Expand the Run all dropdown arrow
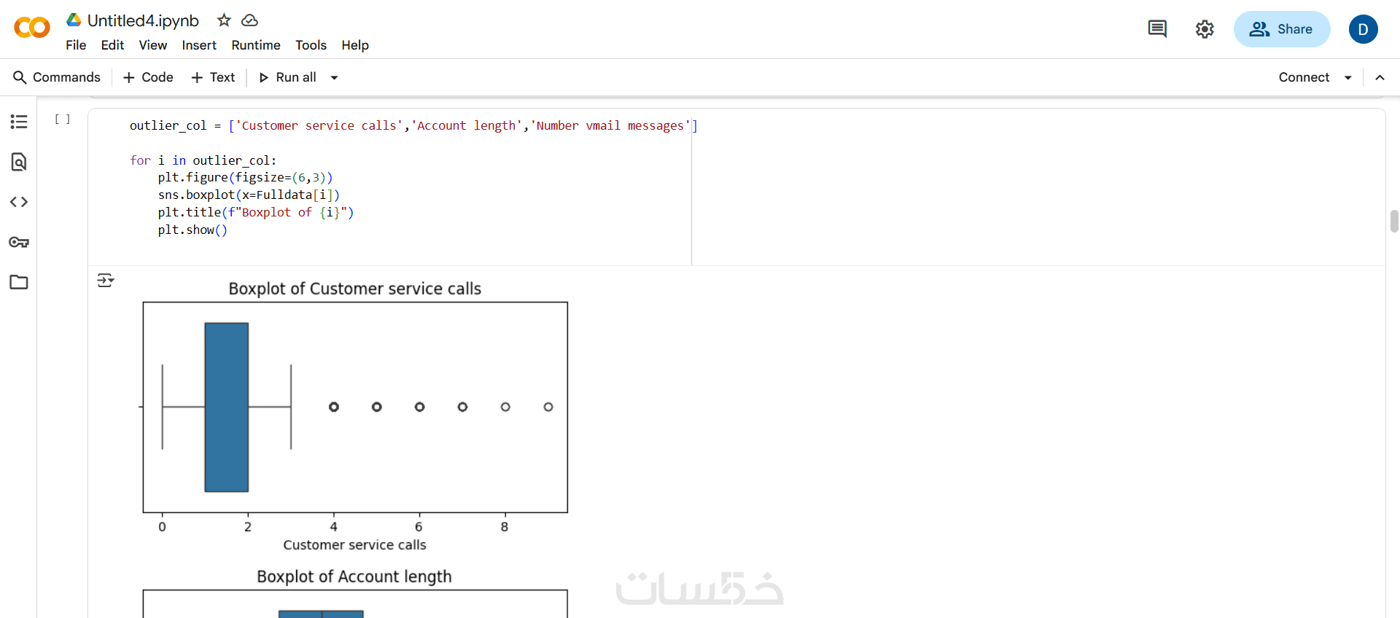This screenshot has height=618, width=1400. pos(335,77)
